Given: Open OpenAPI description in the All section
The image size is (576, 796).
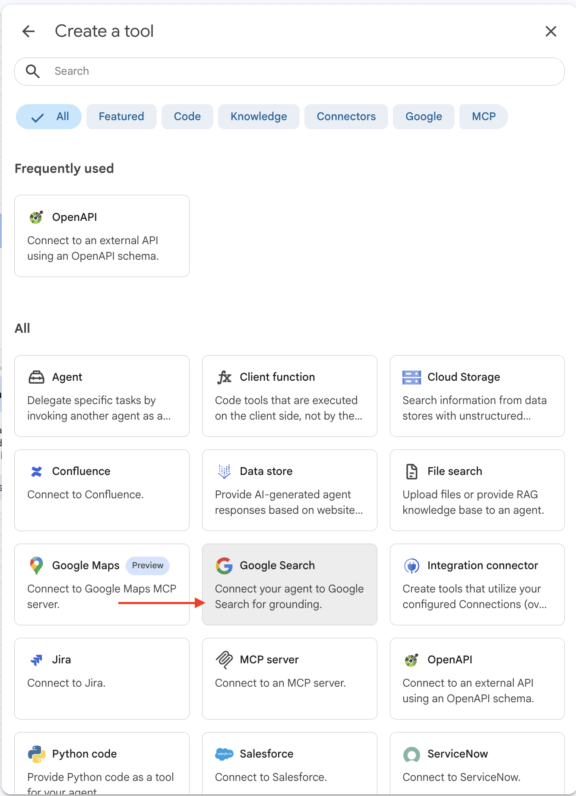Looking at the screenshot, I should point(468,691).
